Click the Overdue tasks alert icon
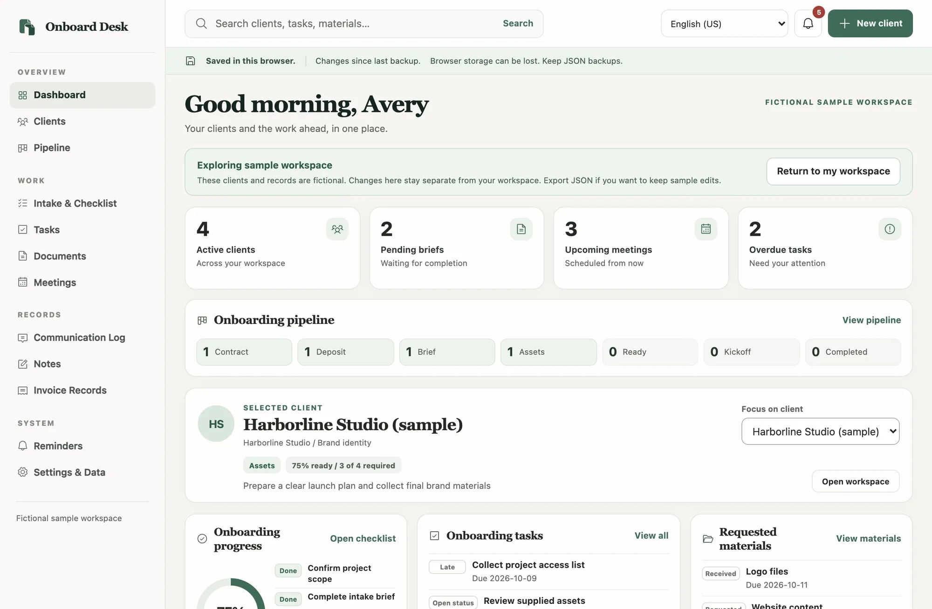This screenshot has width=932, height=609. pyautogui.click(x=890, y=229)
